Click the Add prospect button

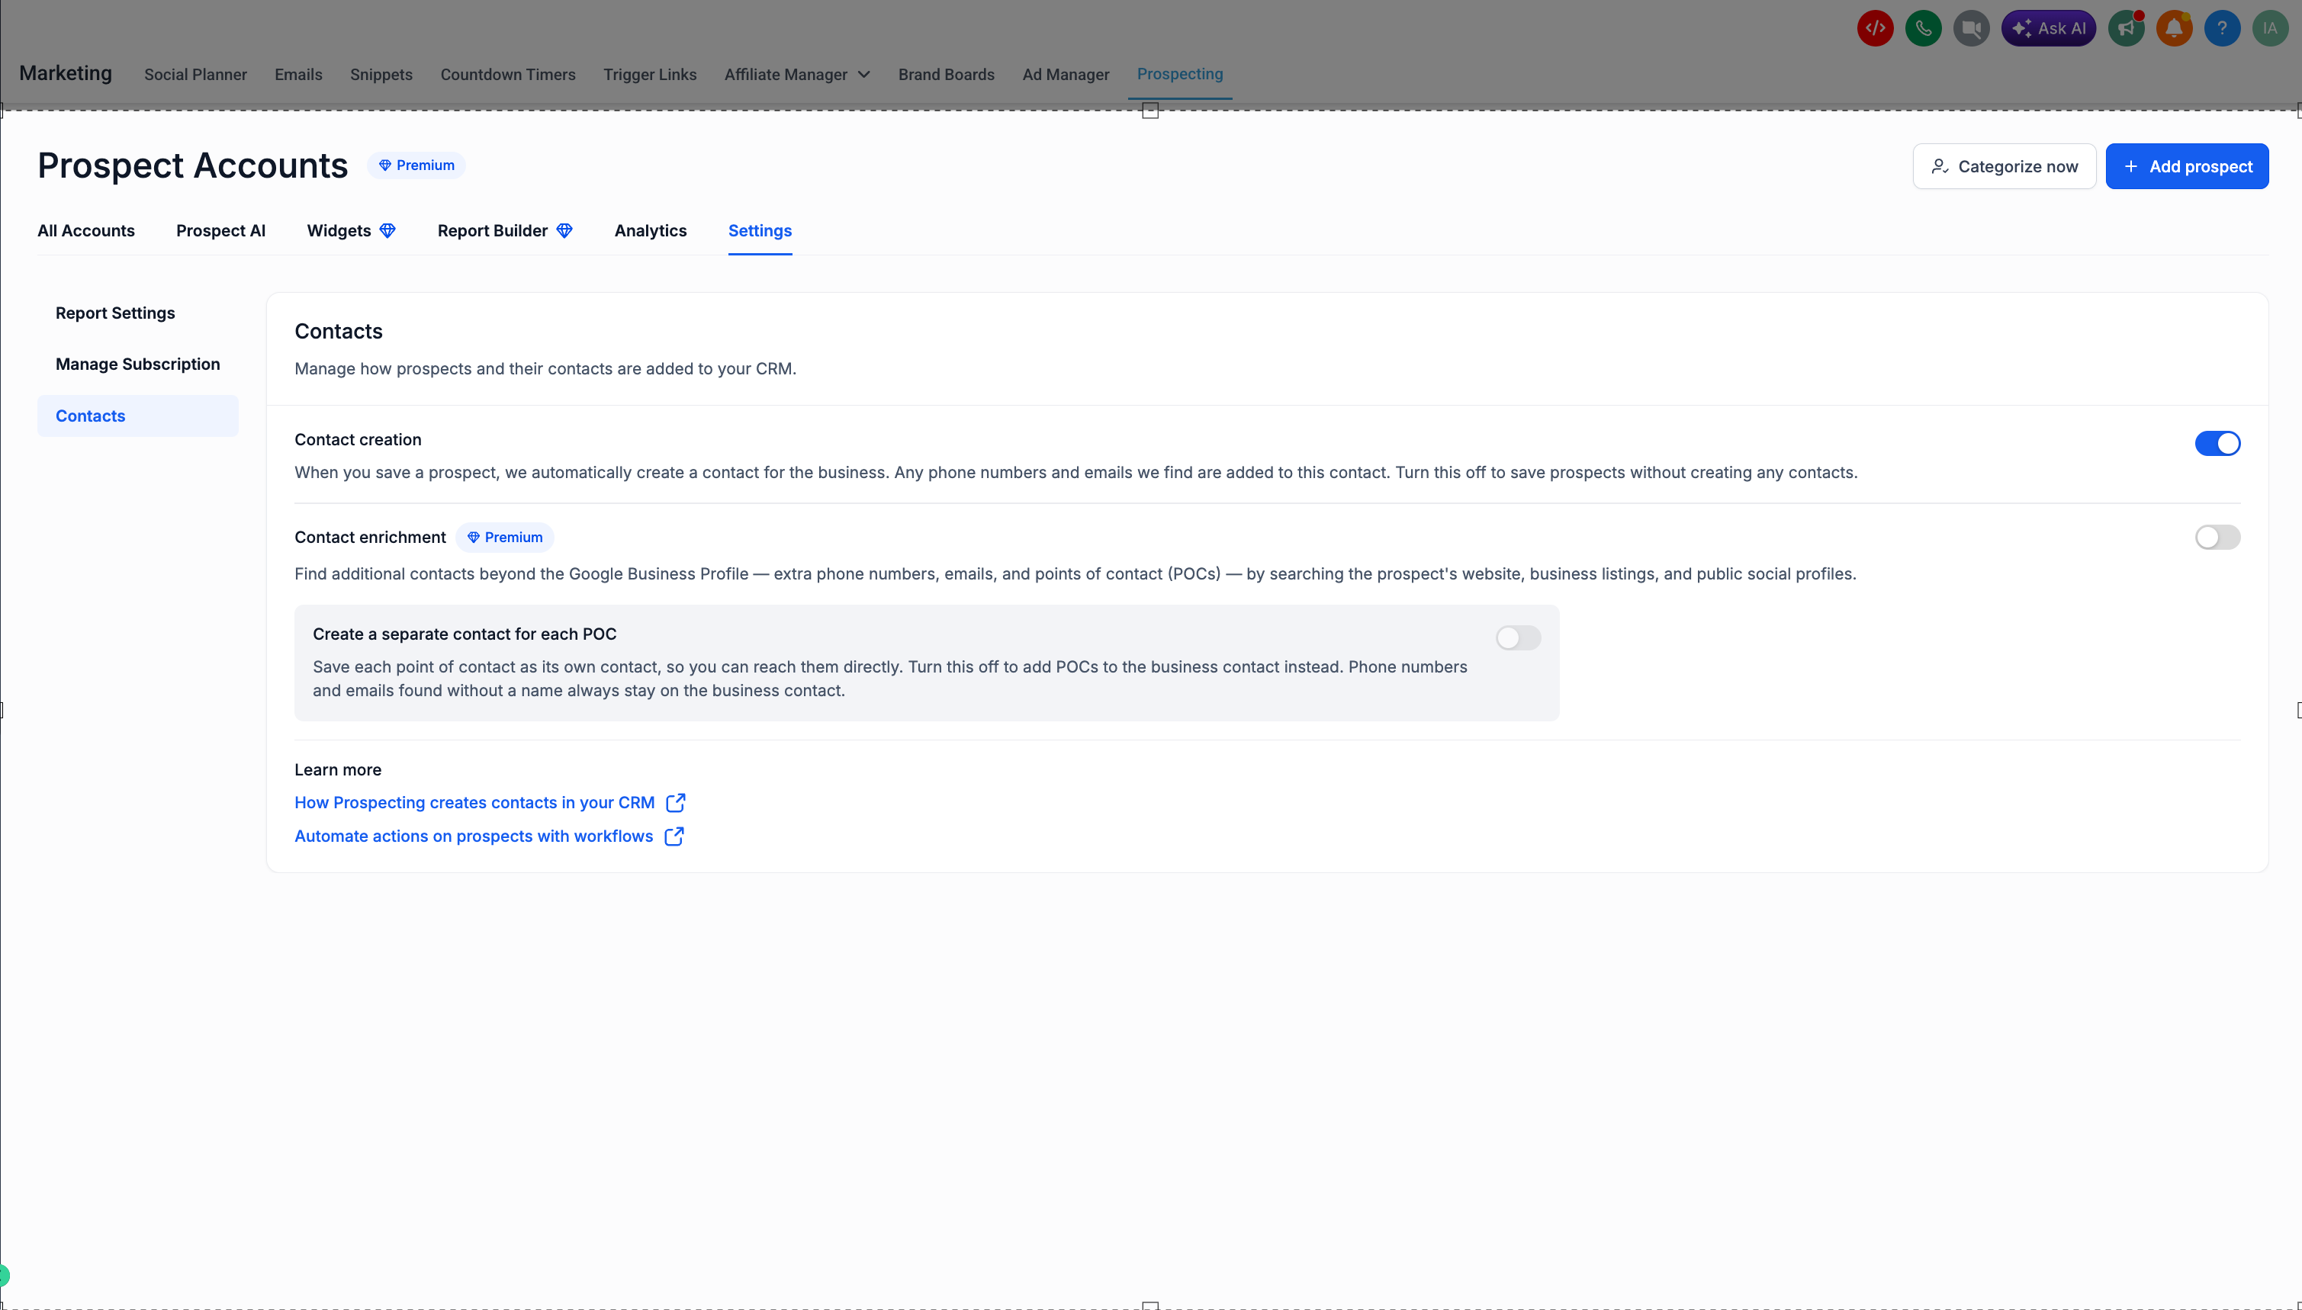[2187, 166]
